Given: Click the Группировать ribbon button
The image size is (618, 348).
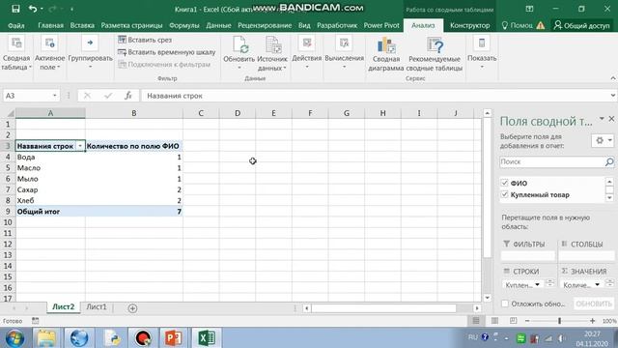Looking at the screenshot, I should tap(90, 53).
